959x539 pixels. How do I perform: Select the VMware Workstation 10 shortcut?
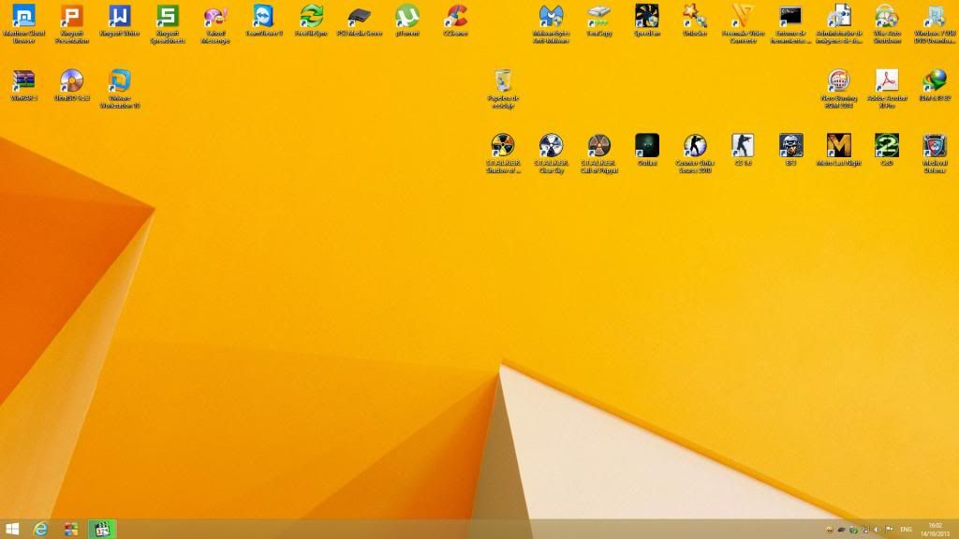pyautogui.click(x=120, y=81)
